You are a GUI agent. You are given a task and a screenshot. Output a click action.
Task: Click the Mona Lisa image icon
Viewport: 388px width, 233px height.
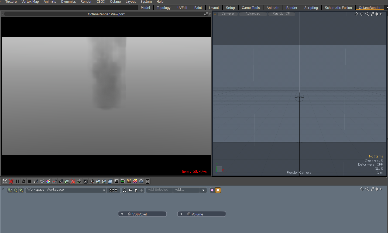point(129,181)
